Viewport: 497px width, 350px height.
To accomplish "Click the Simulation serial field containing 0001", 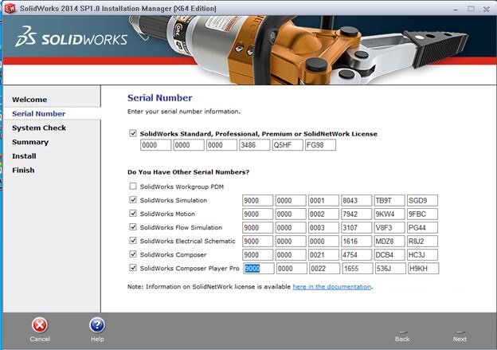I will point(323,201).
